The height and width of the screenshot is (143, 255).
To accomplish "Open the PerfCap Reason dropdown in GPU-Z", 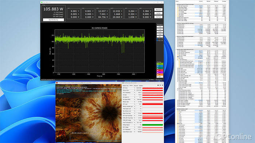I will click(x=134, y=125).
